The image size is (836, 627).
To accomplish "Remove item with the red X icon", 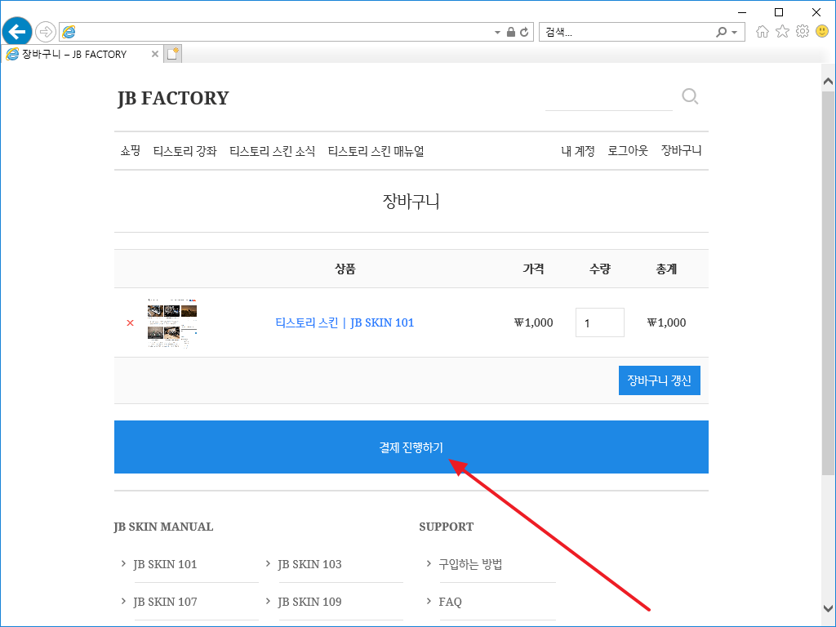I will tap(130, 322).
